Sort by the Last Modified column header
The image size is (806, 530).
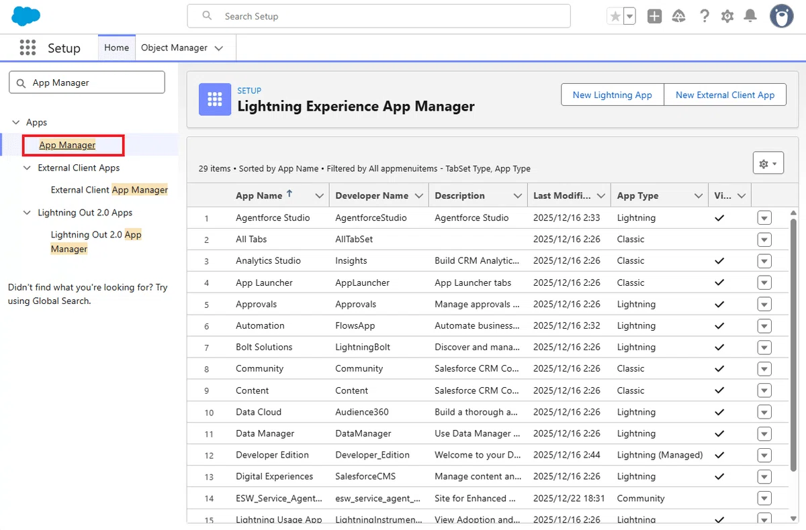coord(562,195)
